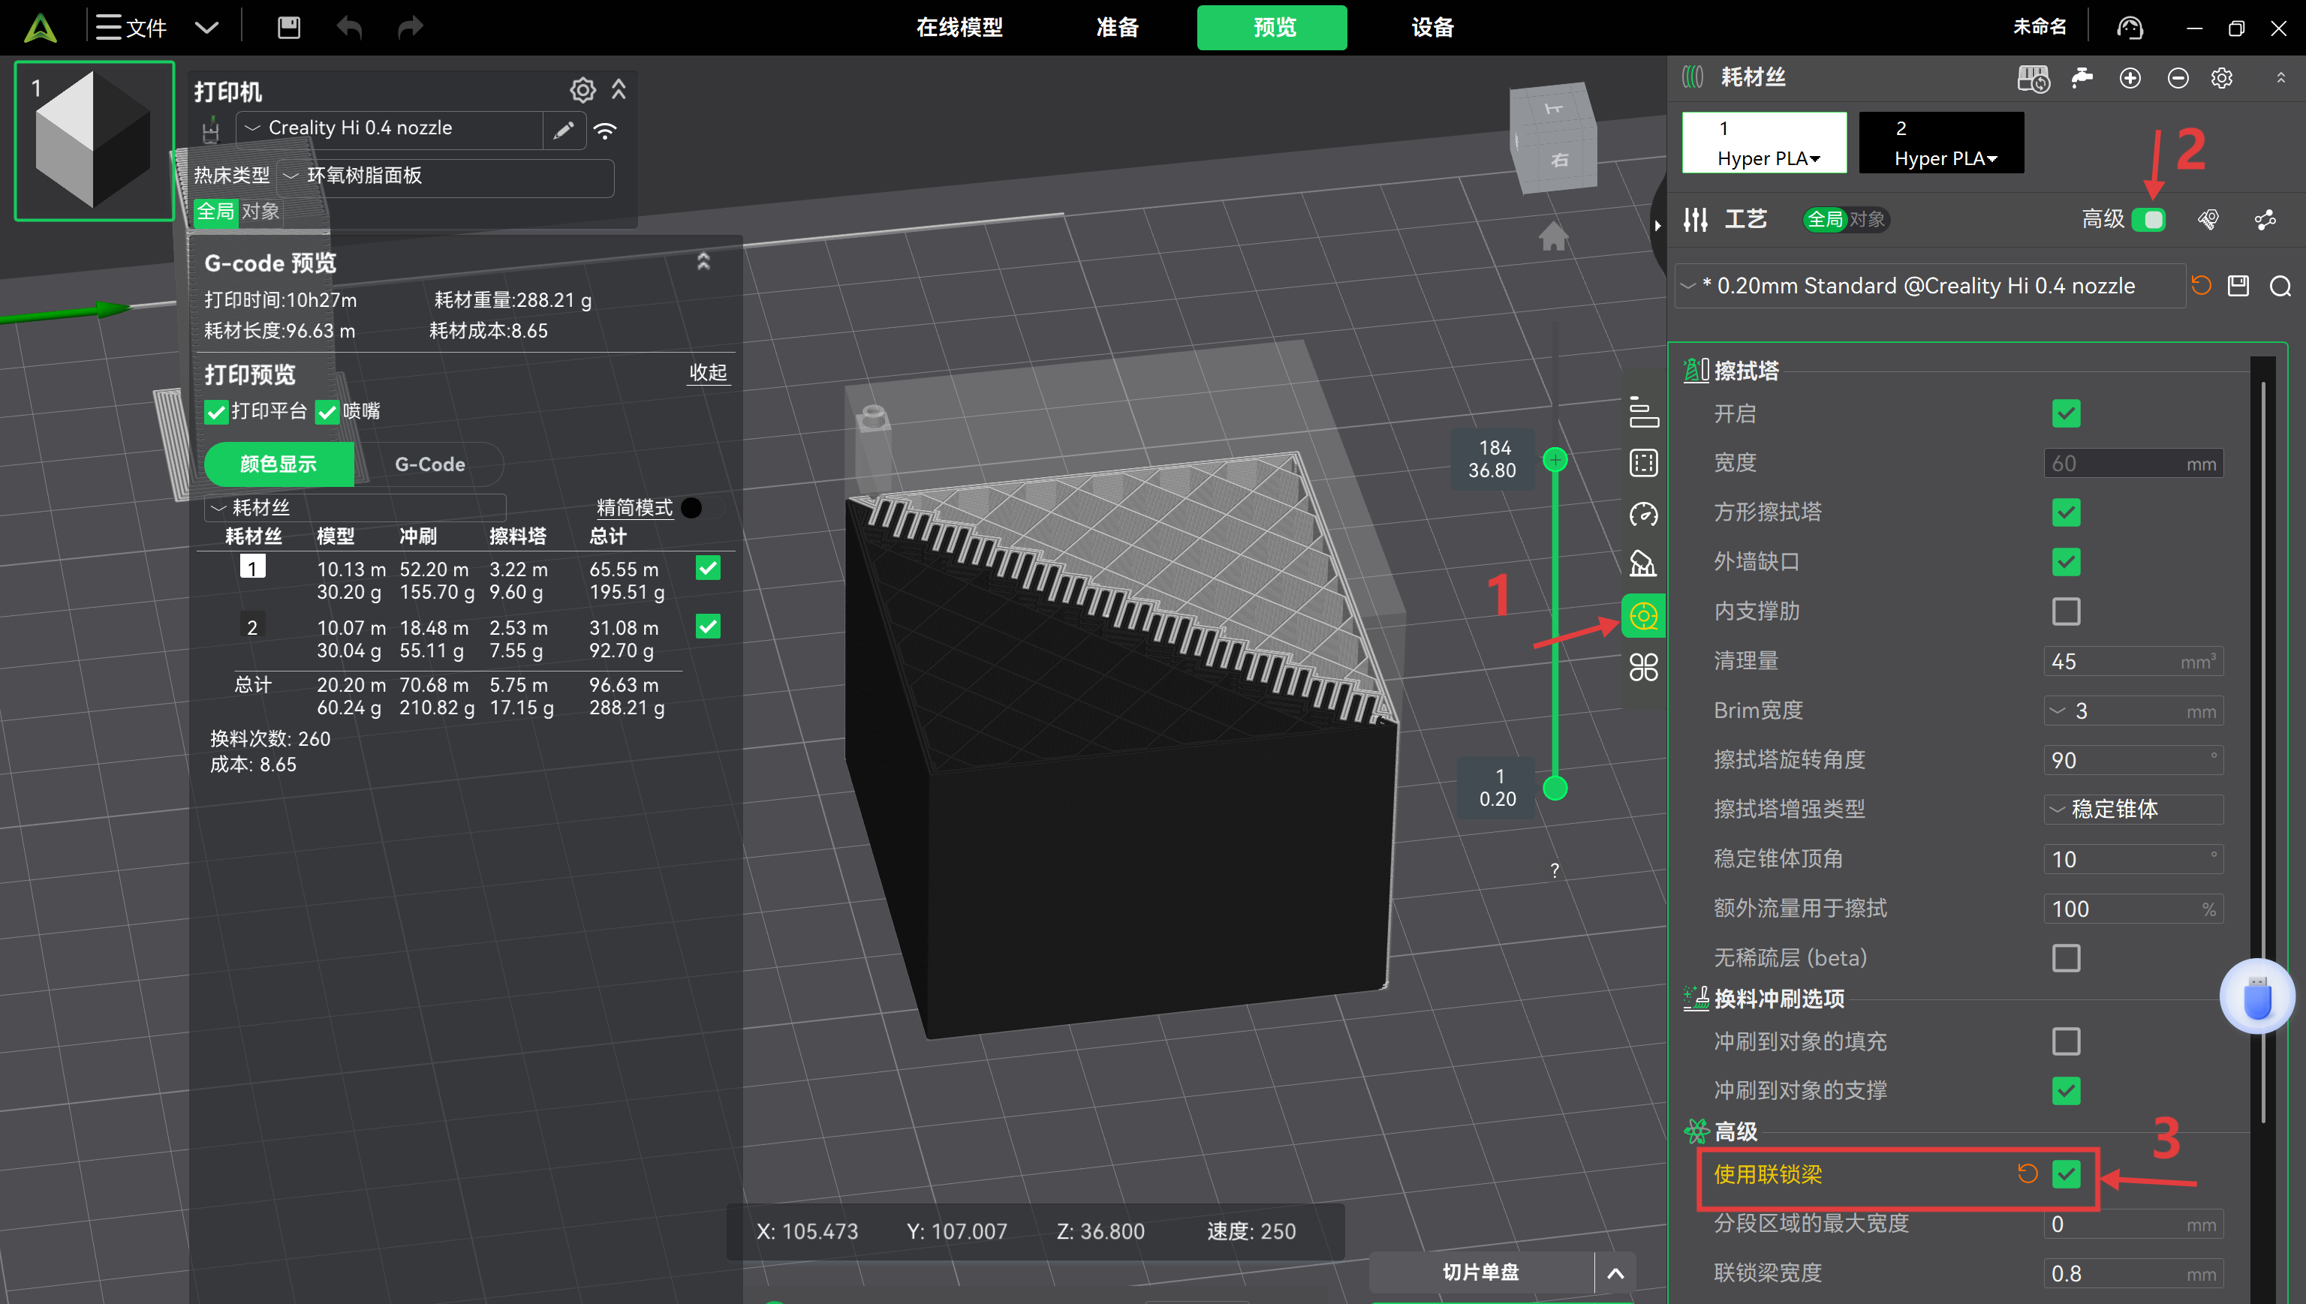Click the slice plate (切片单盘) button
Screen dimensions: 2306x1304
(x=1481, y=1272)
